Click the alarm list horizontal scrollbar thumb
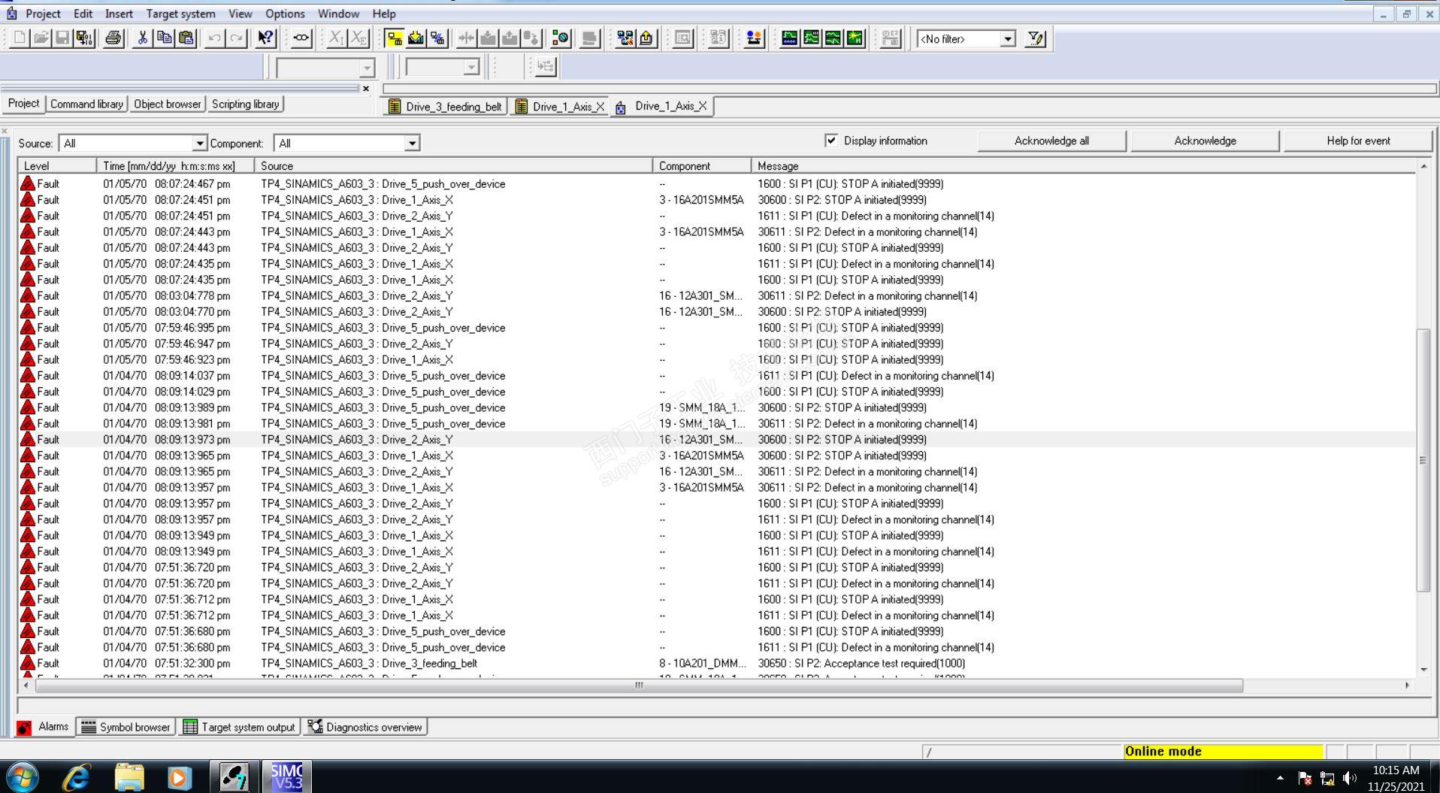The height and width of the screenshot is (793, 1440). tap(639, 686)
